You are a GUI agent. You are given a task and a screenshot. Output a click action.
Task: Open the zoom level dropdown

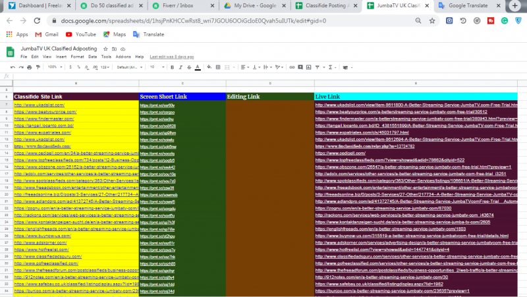point(55,67)
